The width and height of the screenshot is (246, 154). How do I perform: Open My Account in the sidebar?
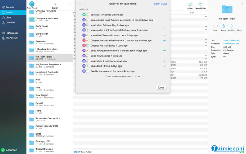pyautogui.click(x=13, y=38)
